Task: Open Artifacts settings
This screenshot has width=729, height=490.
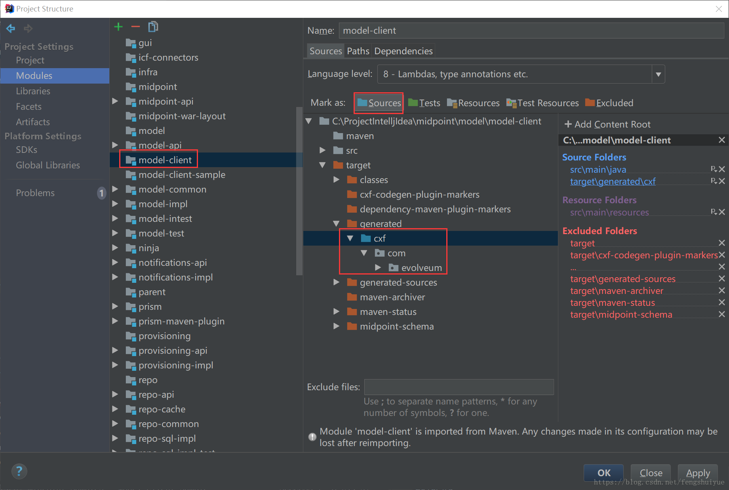Action: (33, 122)
